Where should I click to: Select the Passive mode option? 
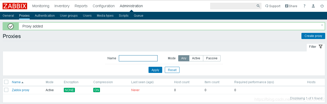[x=212, y=58]
